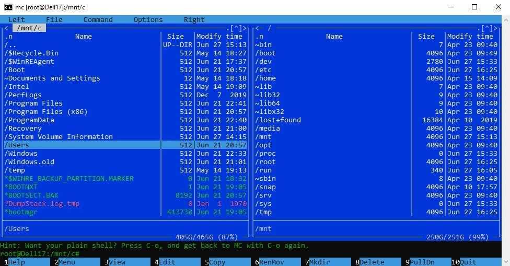This screenshot has width=510, height=266.
Task: Select the /Program Files (x86) directory
Action: (x=46, y=112)
